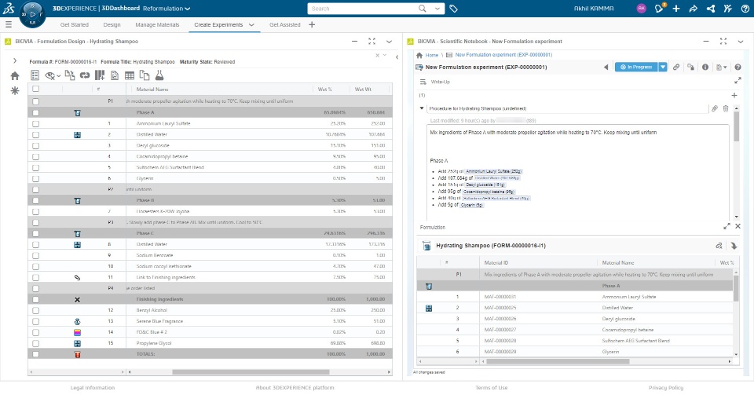Check the Propylene Glycol row checkbox
Image resolution: width=754 pixels, height=395 pixels.
tap(35, 343)
